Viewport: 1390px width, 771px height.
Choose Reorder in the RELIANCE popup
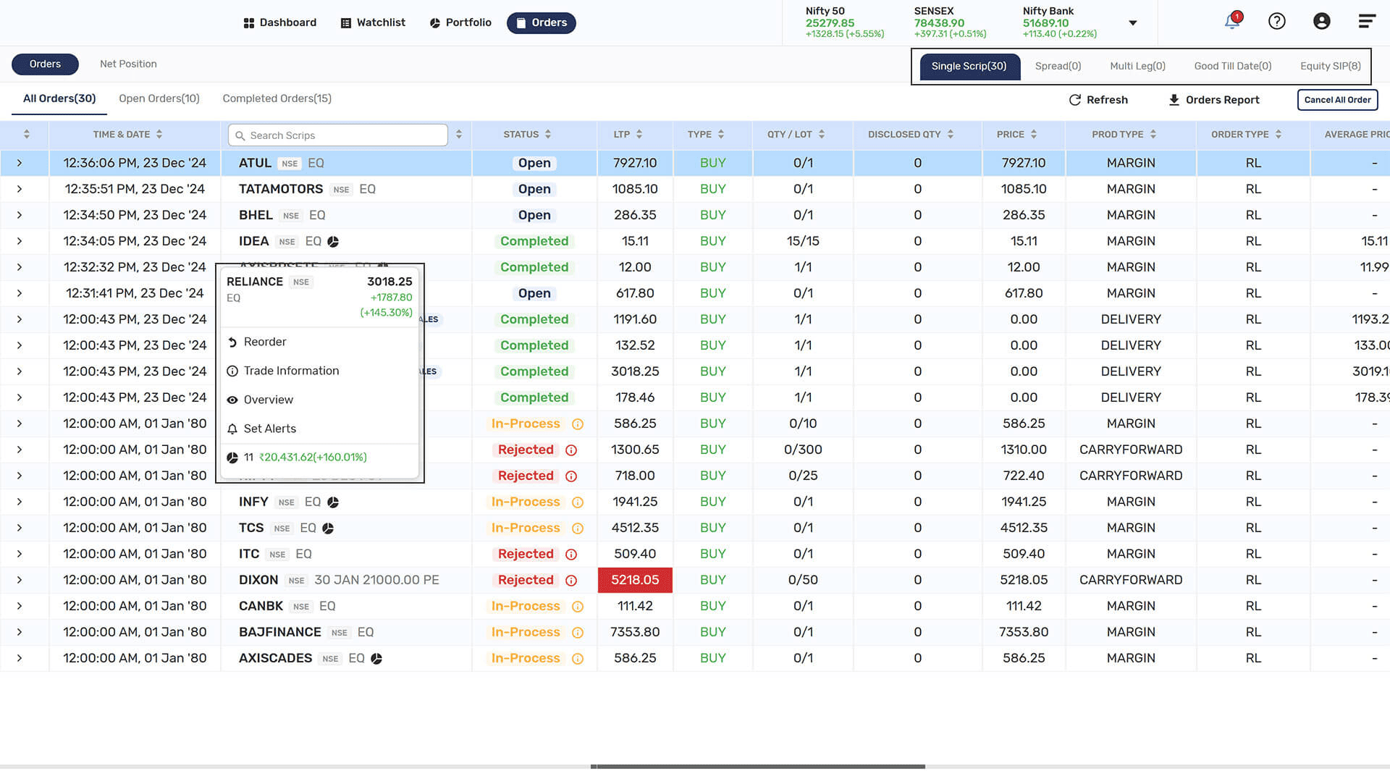pos(265,342)
